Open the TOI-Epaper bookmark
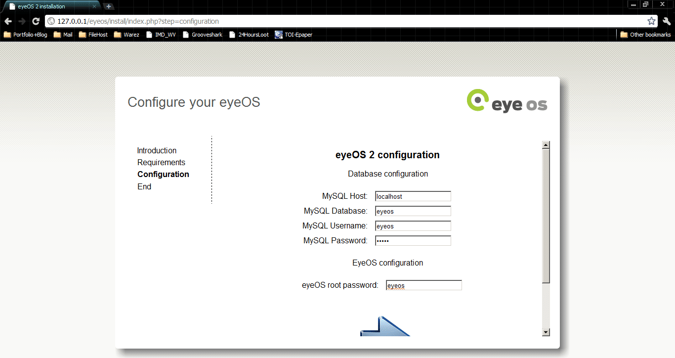This screenshot has width=675, height=358. click(x=294, y=35)
